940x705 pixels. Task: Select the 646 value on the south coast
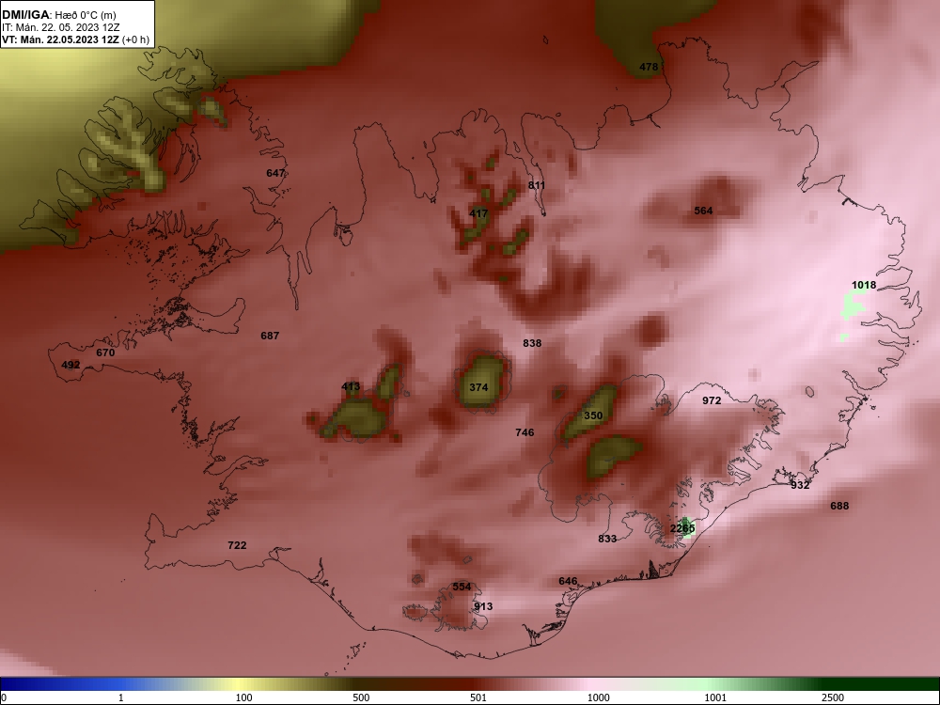coord(568,581)
